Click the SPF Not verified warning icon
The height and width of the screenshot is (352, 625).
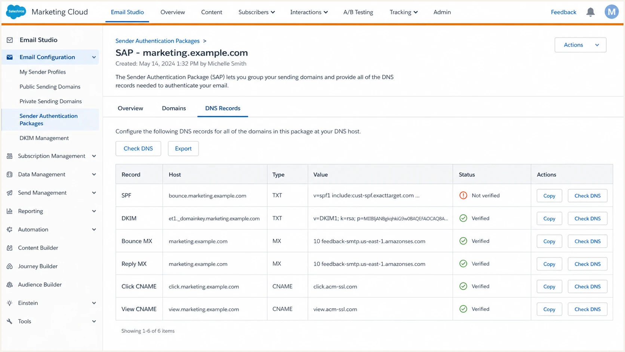463,195
